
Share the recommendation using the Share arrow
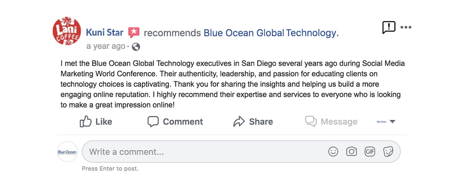point(253,122)
